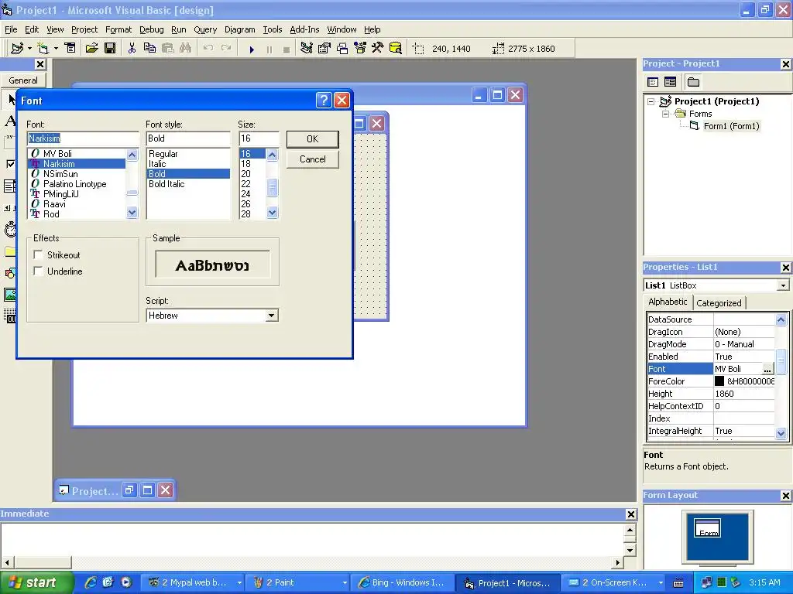Click the Find binoculars icon
The width and height of the screenshot is (793, 594).
186,49
